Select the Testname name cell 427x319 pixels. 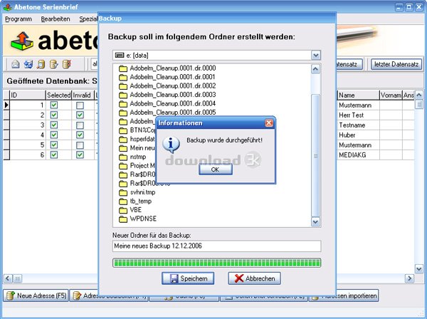click(359, 125)
